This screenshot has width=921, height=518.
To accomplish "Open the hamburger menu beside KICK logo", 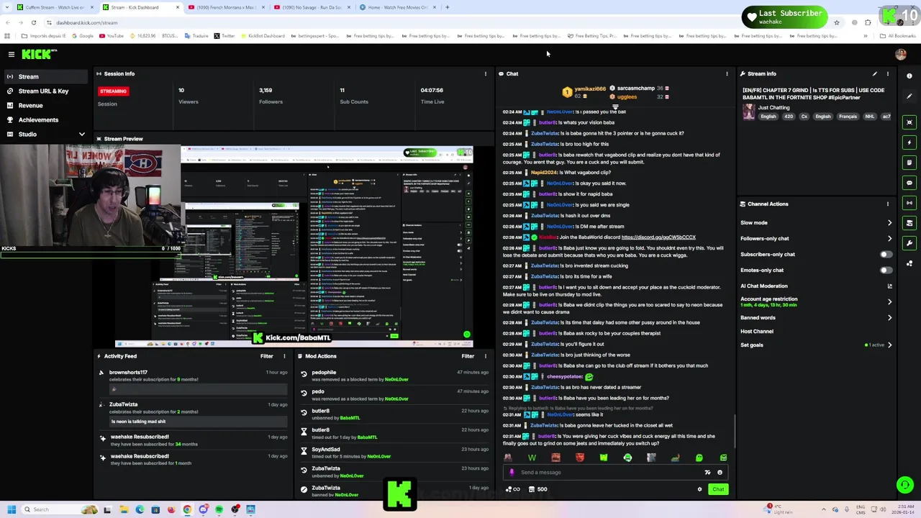I will click(11, 54).
